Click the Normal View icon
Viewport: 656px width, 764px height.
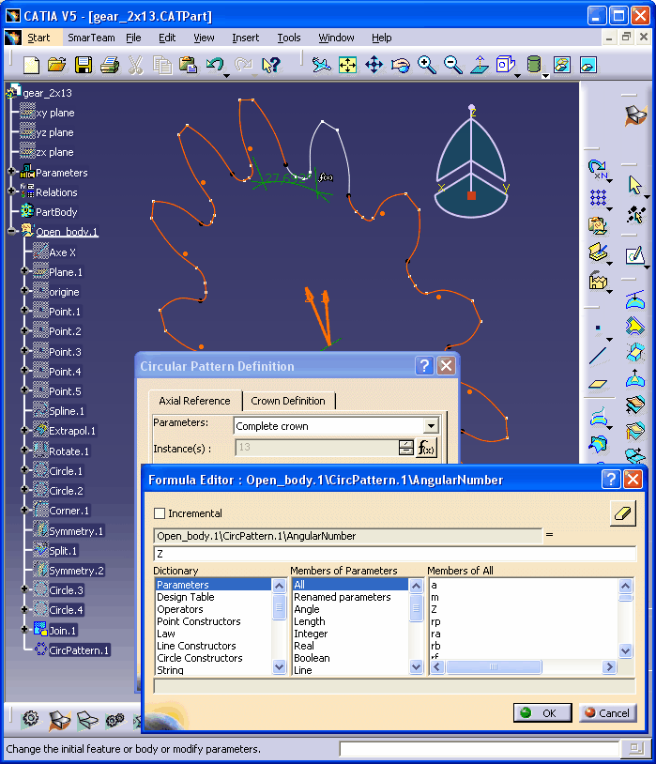[480, 65]
